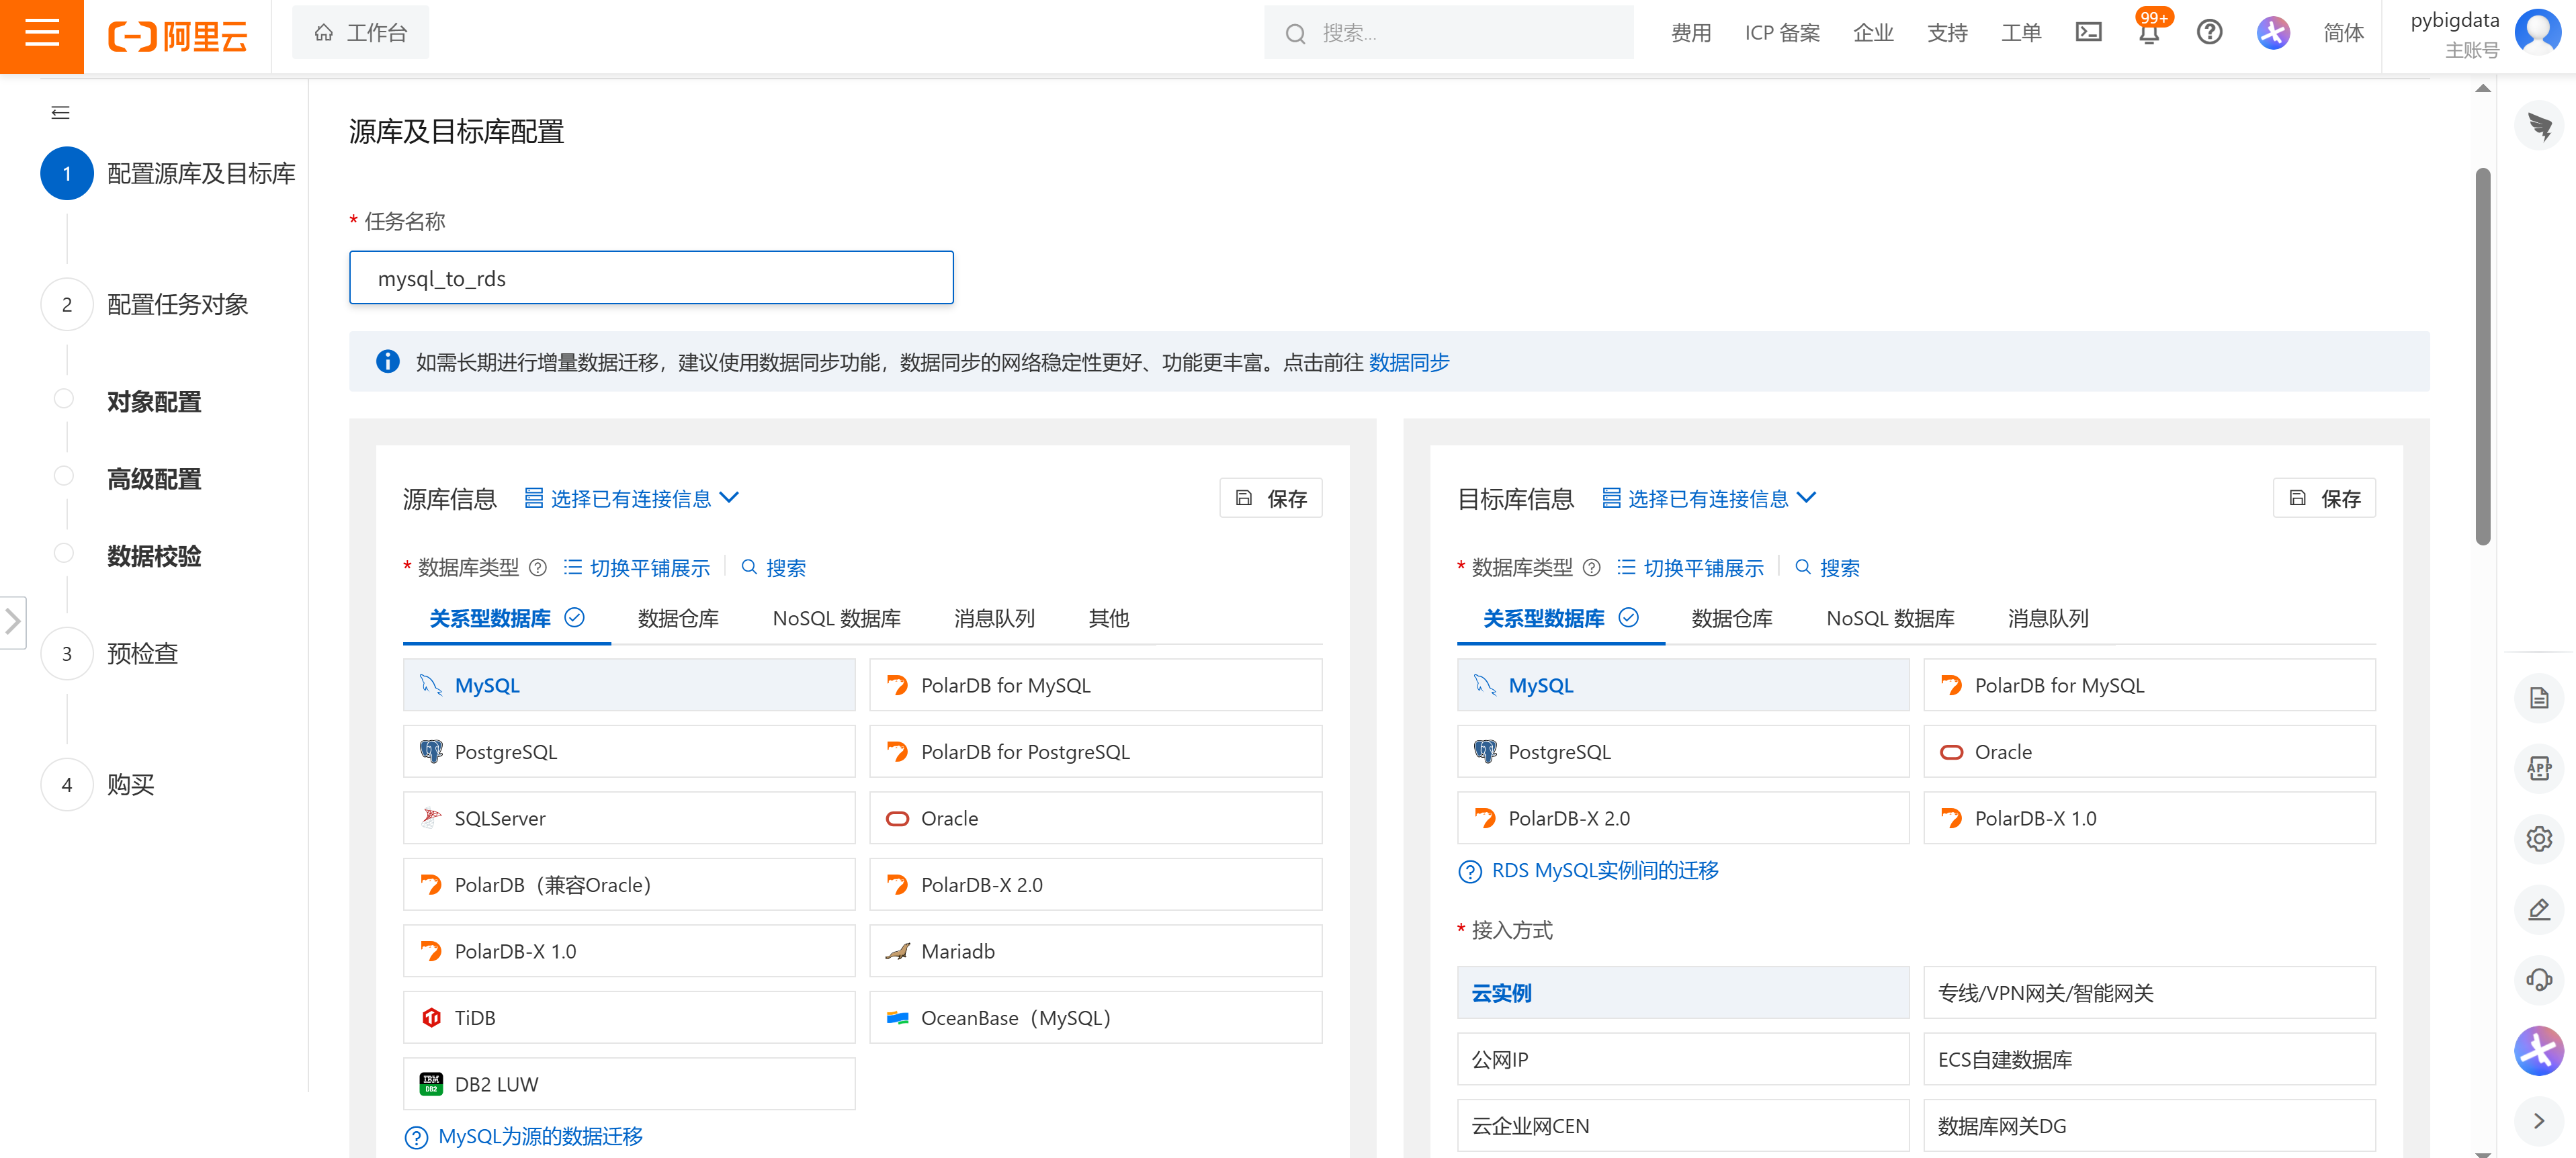This screenshot has height=1158, width=2576.
Task: Select 云实例 access method
Action: pyautogui.click(x=1683, y=993)
